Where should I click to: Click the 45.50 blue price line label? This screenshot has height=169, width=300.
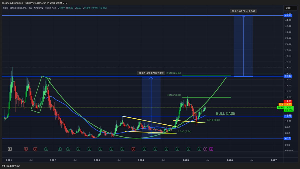[x=288, y=16]
